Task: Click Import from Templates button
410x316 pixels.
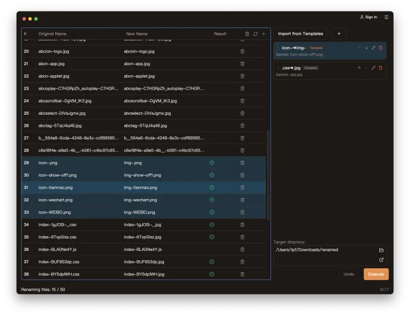Action: (x=301, y=34)
